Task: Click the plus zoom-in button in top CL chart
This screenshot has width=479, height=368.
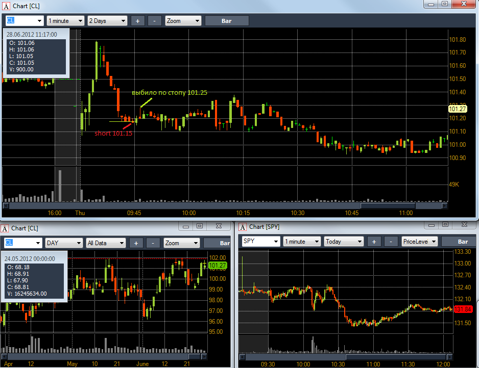Action: coord(138,21)
